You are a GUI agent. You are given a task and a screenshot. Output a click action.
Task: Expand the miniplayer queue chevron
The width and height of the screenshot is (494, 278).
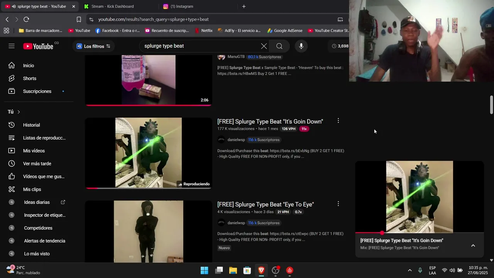coord(473,246)
